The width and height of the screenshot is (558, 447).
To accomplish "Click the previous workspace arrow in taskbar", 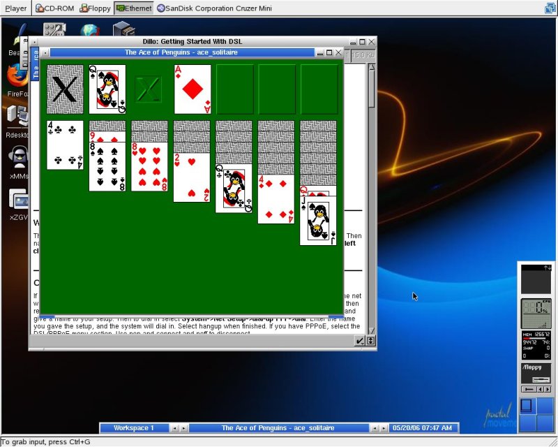I will point(175,427).
